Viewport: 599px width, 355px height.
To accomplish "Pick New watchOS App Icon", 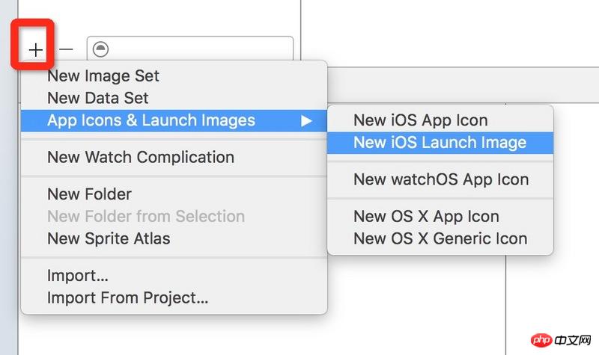I will [441, 179].
